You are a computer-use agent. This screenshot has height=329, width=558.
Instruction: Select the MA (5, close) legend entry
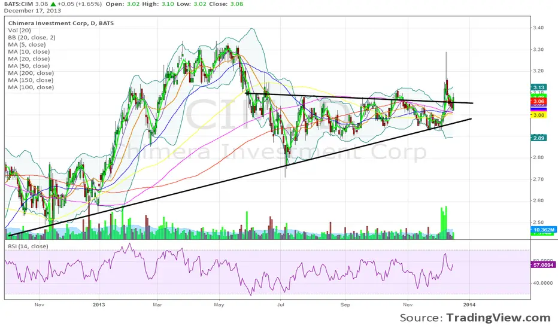point(27,44)
